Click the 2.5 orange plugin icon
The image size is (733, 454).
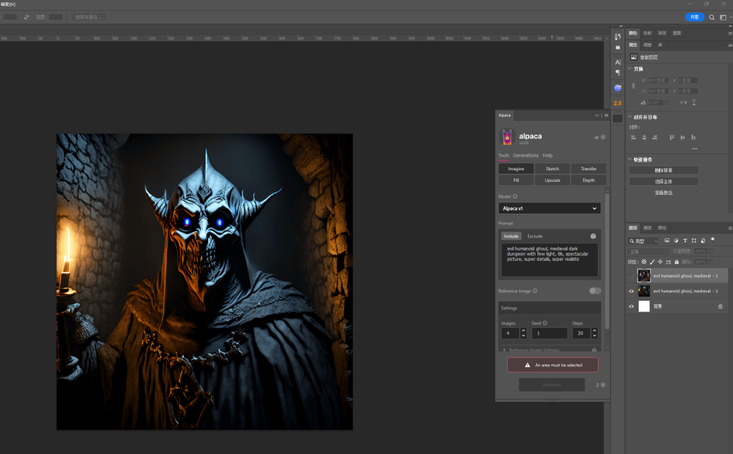pyautogui.click(x=618, y=103)
